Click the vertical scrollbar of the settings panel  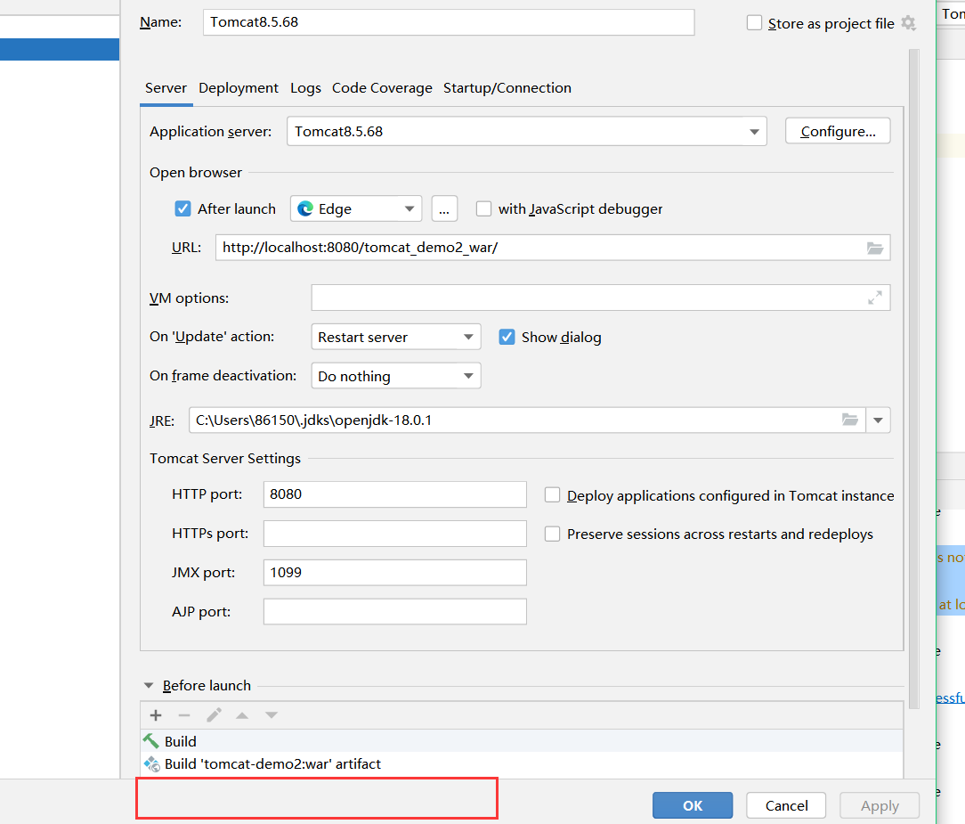pyautogui.click(x=914, y=378)
